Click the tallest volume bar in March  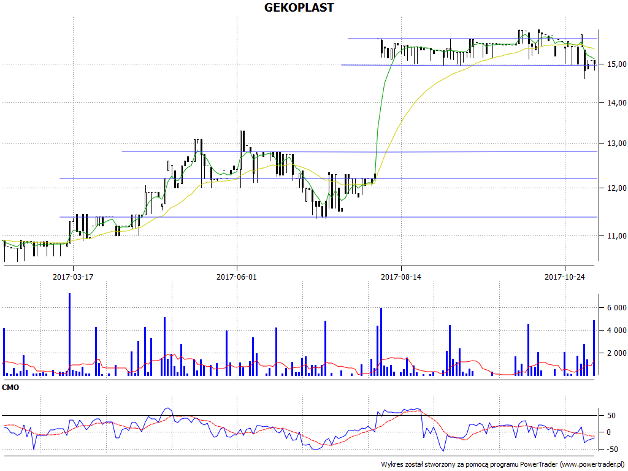tap(70, 334)
